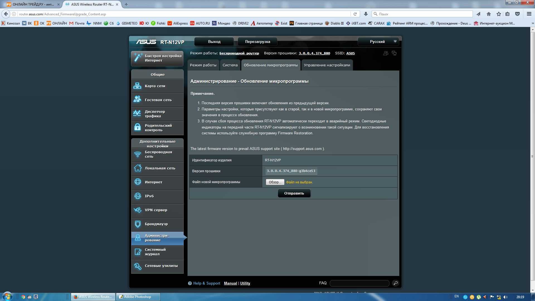Open the Network Tools wrench icon
The image size is (535, 301).
(138, 266)
